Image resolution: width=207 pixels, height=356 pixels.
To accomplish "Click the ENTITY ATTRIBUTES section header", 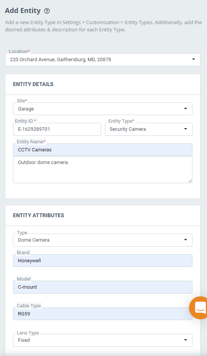I will [x=39, y=215].
